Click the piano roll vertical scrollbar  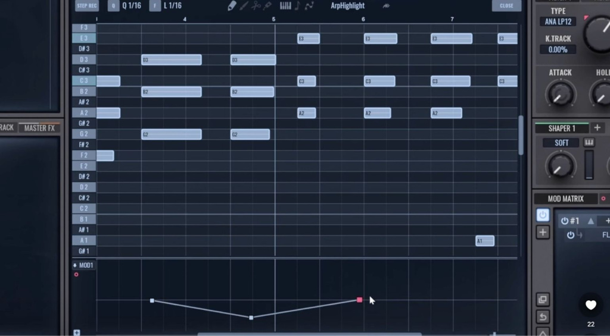[521, 135]
